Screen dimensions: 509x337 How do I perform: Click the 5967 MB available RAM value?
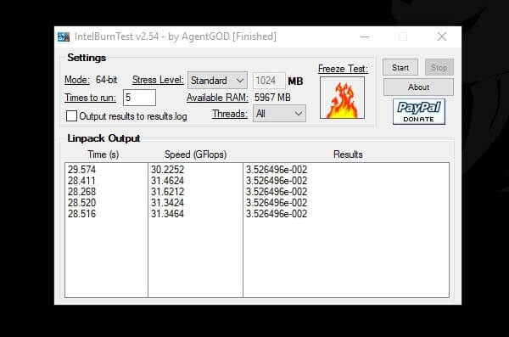coord(272,98)
